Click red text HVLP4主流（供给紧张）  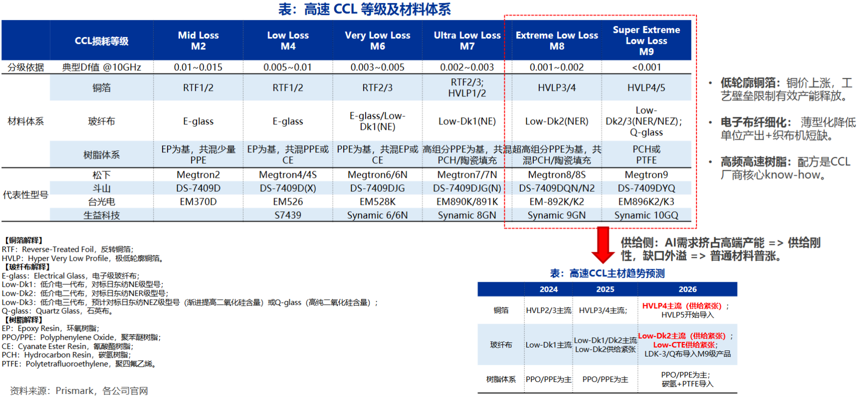[x=681, y=306]
